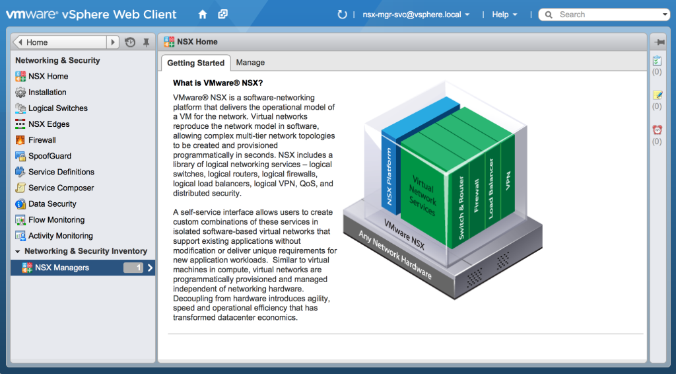Pin the right sidebar panel
The height and width of the screenshot is (374, 676).
point(659,42)
